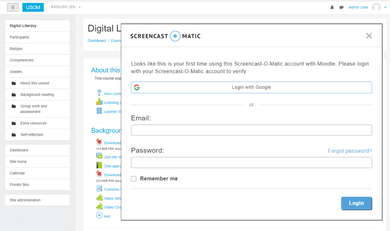
Task: Click the forum icon beside Join the
Action: pos(99,156)
